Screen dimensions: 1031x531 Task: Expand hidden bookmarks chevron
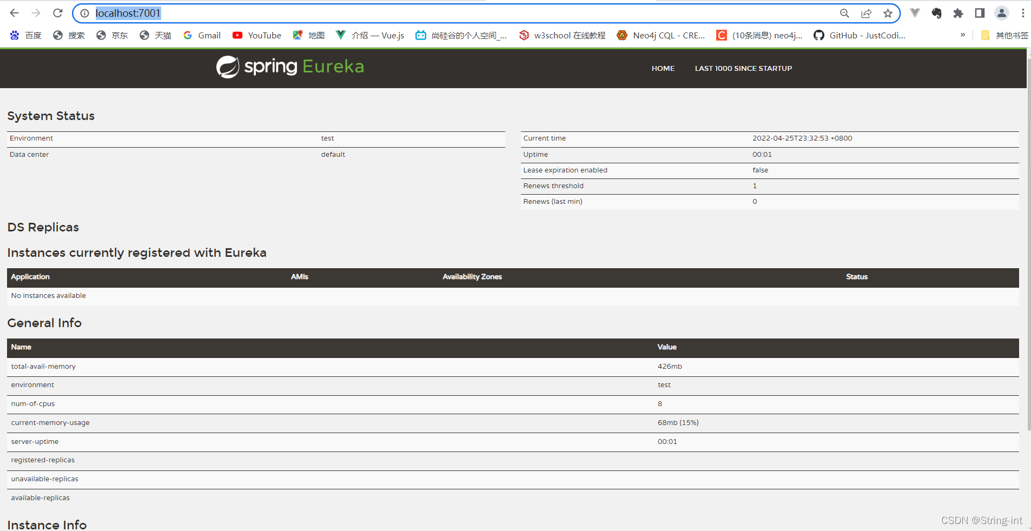(x=963, y=35)
